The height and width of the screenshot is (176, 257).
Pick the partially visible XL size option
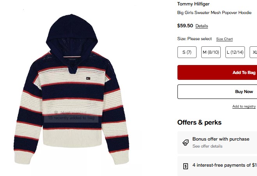[x=253, y=52]
